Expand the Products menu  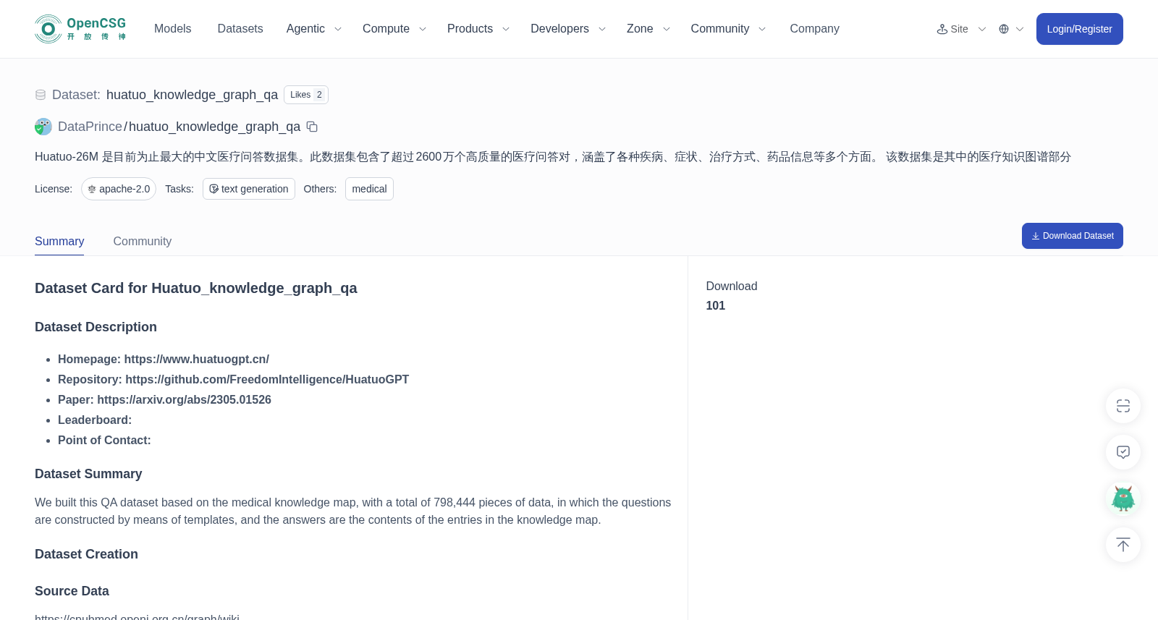478,29
